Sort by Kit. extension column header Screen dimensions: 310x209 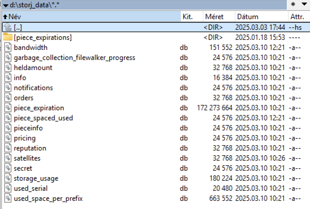(188, 17)
